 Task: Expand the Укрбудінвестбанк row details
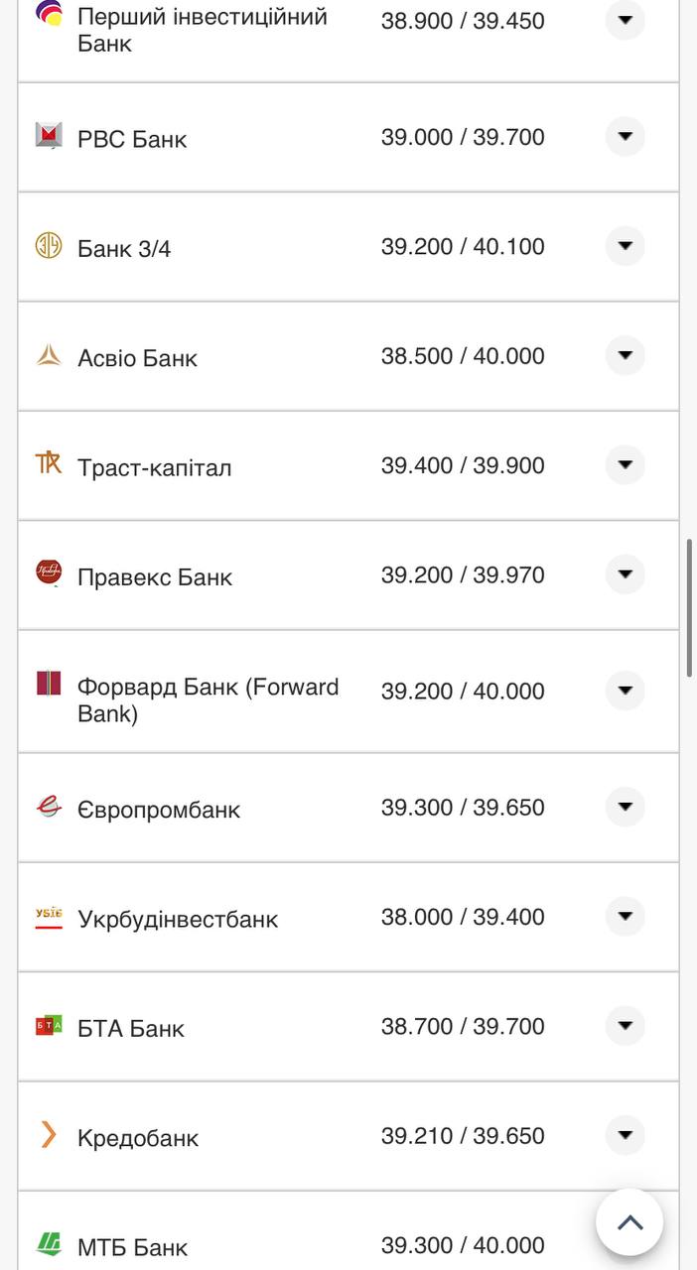[625, 917]
